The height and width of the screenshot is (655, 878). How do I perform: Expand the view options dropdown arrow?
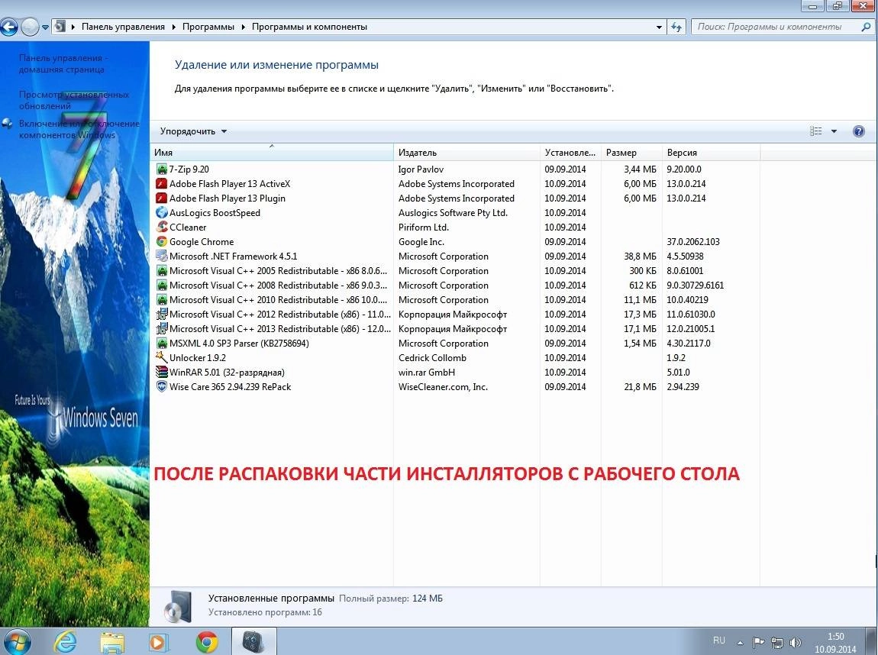click(x=834, y=131)
